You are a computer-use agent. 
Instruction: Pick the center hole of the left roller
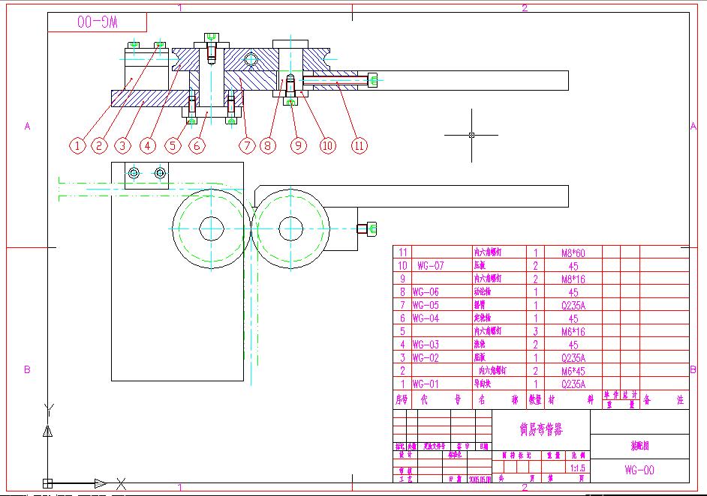tap(211, 229)
